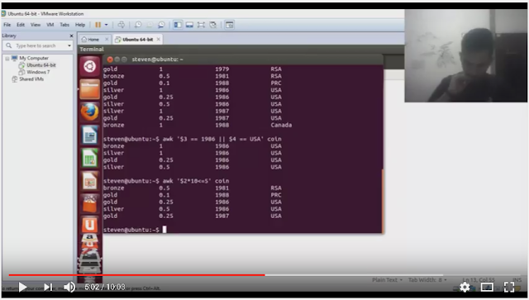Toggle the library sidebar view
The width and height of the screenshot is (529, 300).
pos(178,25)
